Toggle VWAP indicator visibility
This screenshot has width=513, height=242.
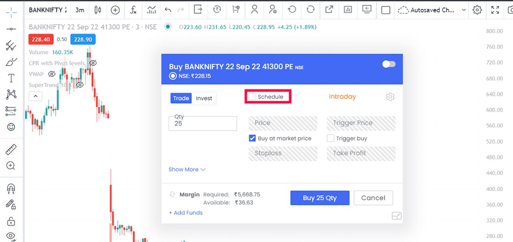point(52,74)
